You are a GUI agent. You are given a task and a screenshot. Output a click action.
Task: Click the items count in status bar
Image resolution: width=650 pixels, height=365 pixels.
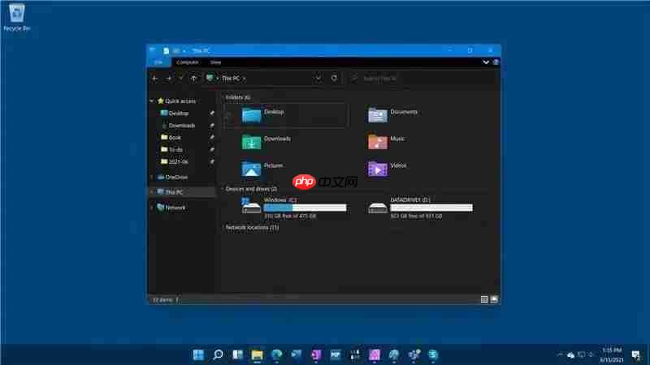(163, 299)
